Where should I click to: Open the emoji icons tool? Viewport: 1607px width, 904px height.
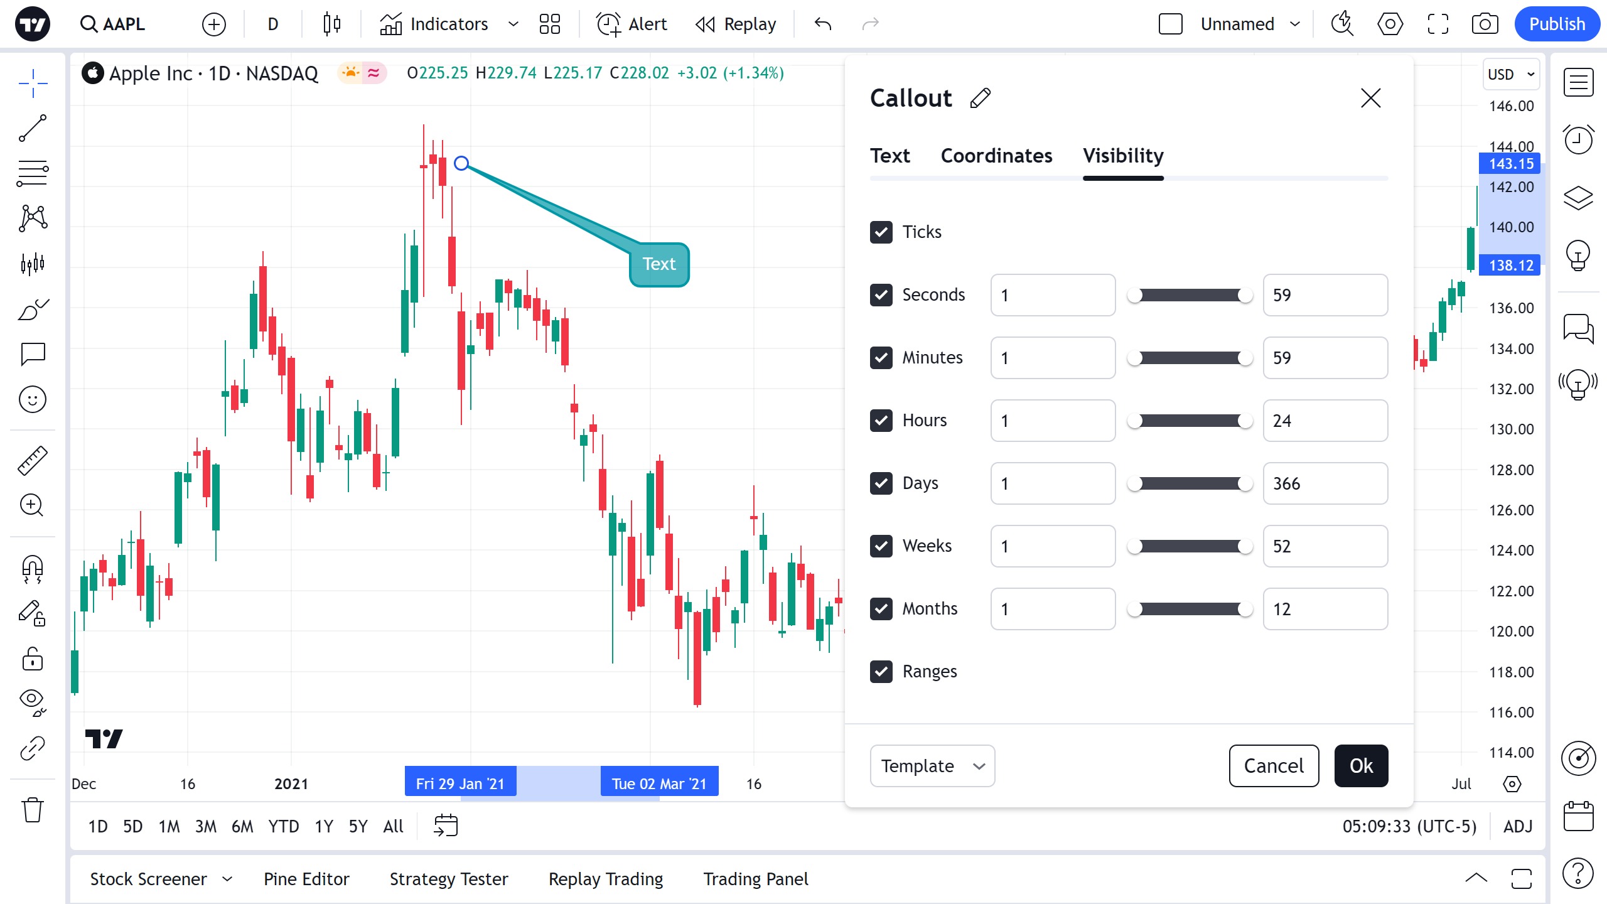(x=33, y=399)
